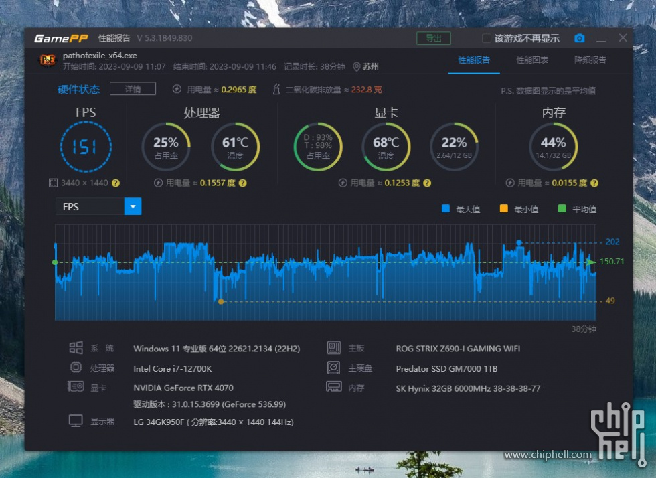656x478 pixels.
Task: Click the blue 最大值 legend swatch
Action: pos(446,208)
